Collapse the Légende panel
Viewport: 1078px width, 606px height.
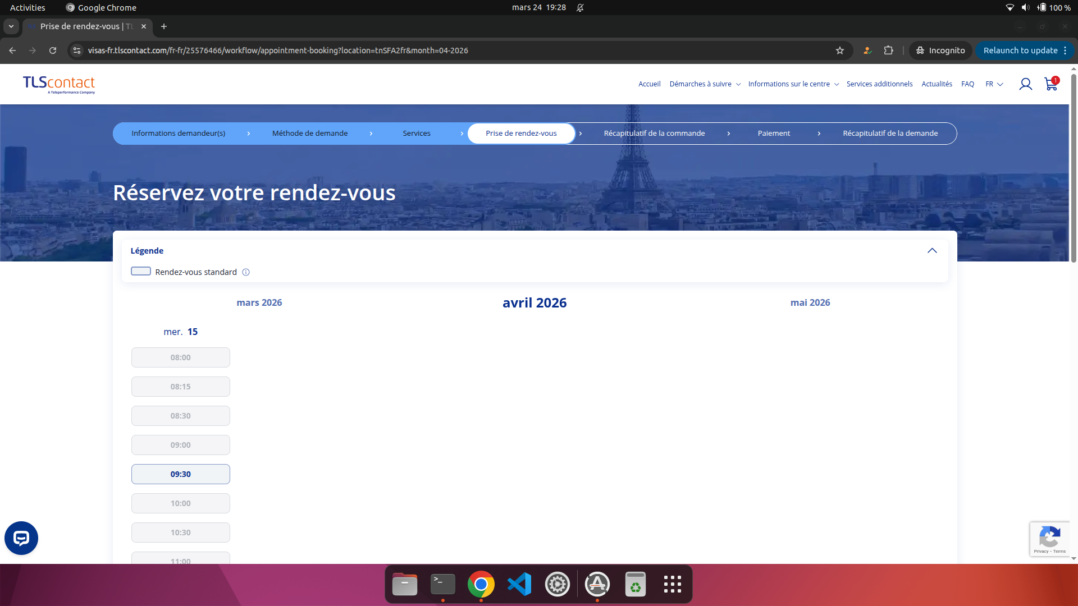[933, 251]
